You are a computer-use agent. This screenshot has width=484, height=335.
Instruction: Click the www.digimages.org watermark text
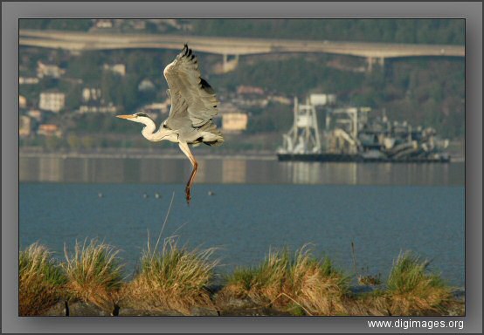[x=415, y=325]
